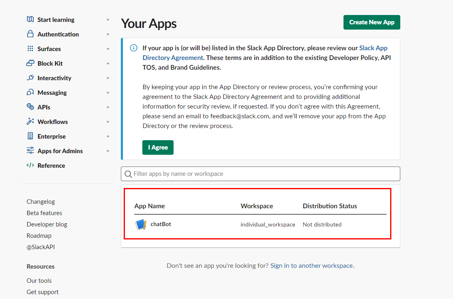453x299 pixels.
Task: Expand the Surfaces section arrow
Action: (x=108, y=49)
